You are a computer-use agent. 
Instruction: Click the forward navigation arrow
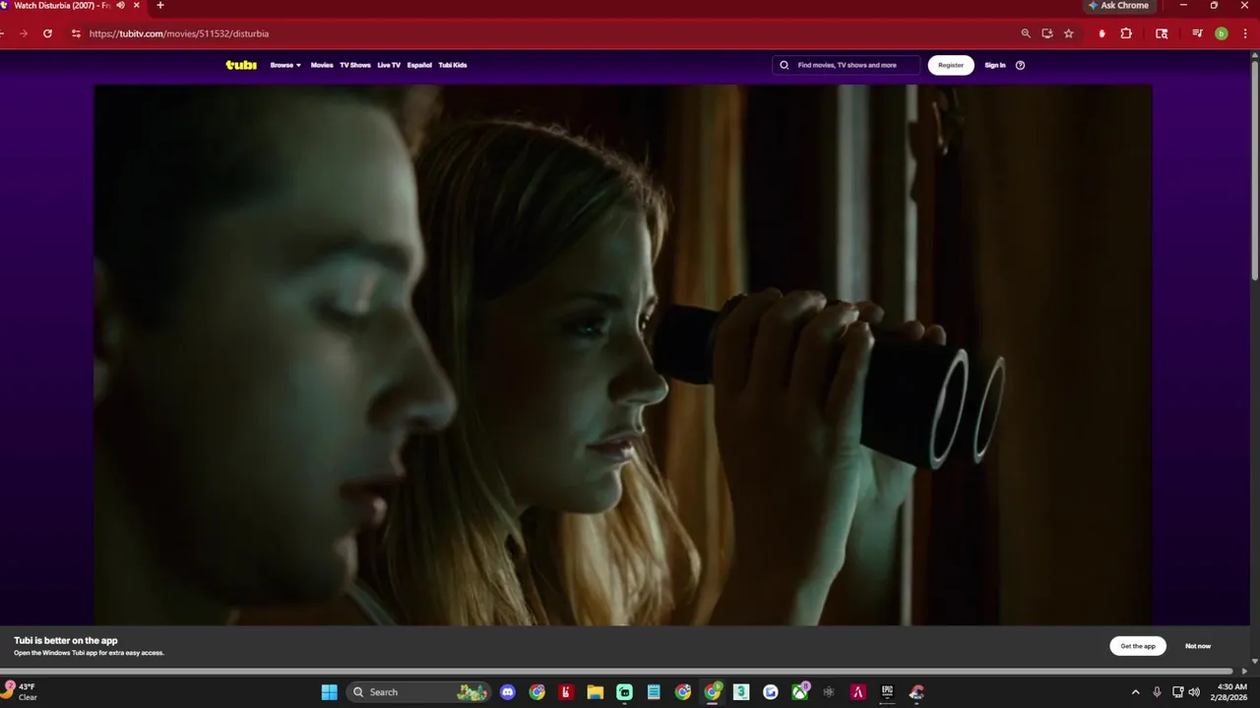(x=23, y=33)
